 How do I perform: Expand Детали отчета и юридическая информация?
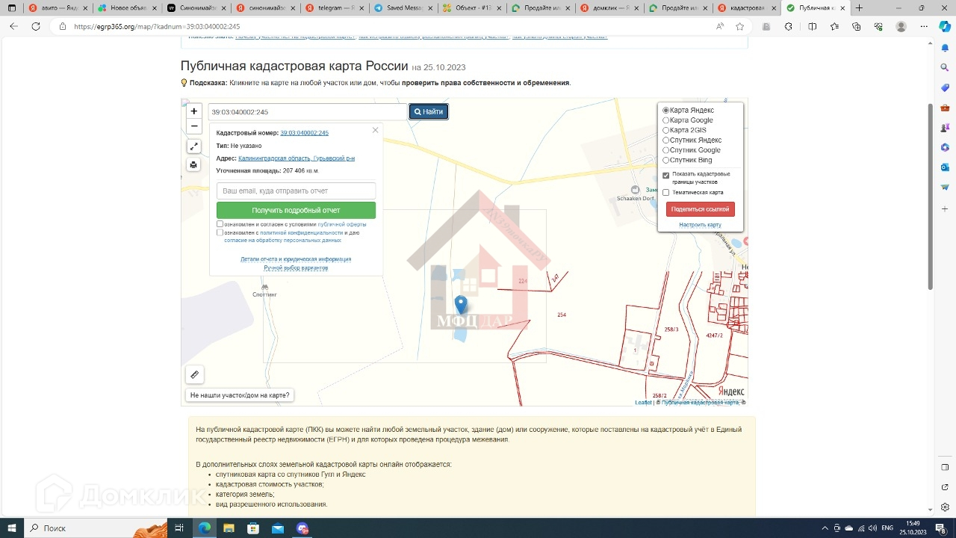[296, 259]
